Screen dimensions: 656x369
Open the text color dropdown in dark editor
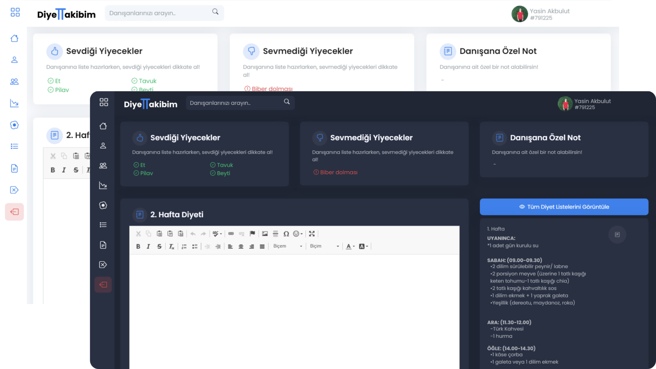pyautogui.click(x=350, y=246)
